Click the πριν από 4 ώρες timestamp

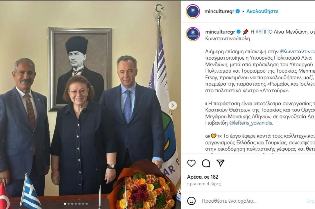[204, 184]
